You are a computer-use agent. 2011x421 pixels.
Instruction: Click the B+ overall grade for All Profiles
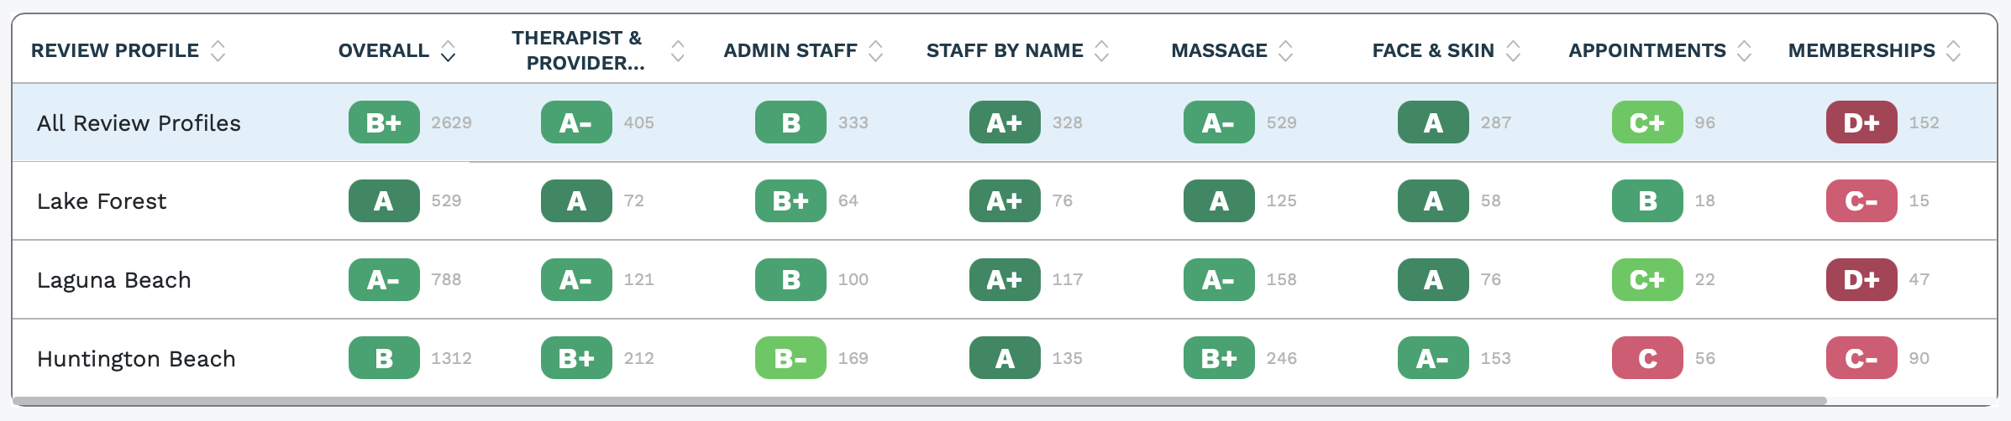(384, 122)
